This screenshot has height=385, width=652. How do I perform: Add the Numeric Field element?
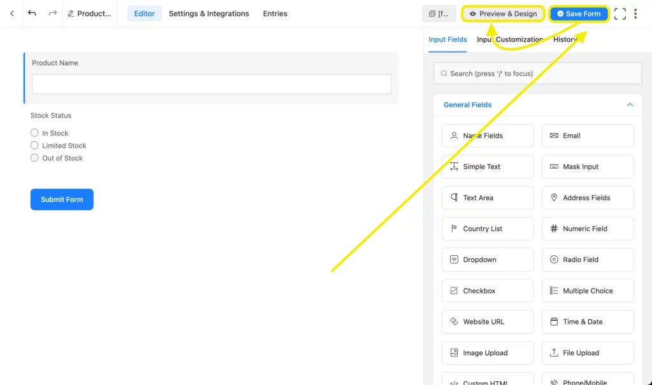(x=587, y=228)
